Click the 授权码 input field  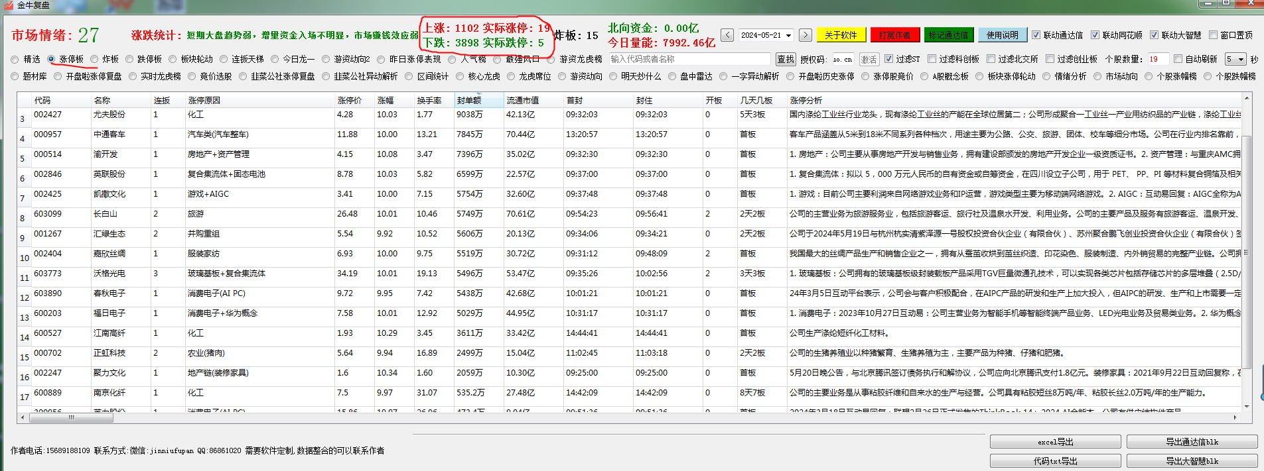point(842,59)
